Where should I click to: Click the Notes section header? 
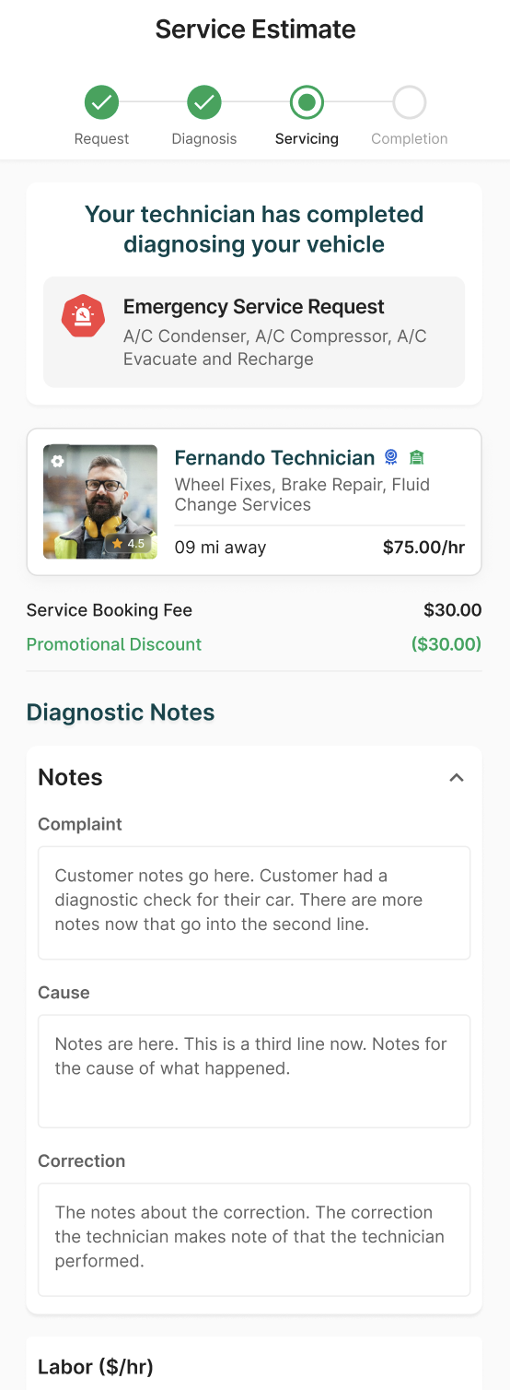point(70,777)
